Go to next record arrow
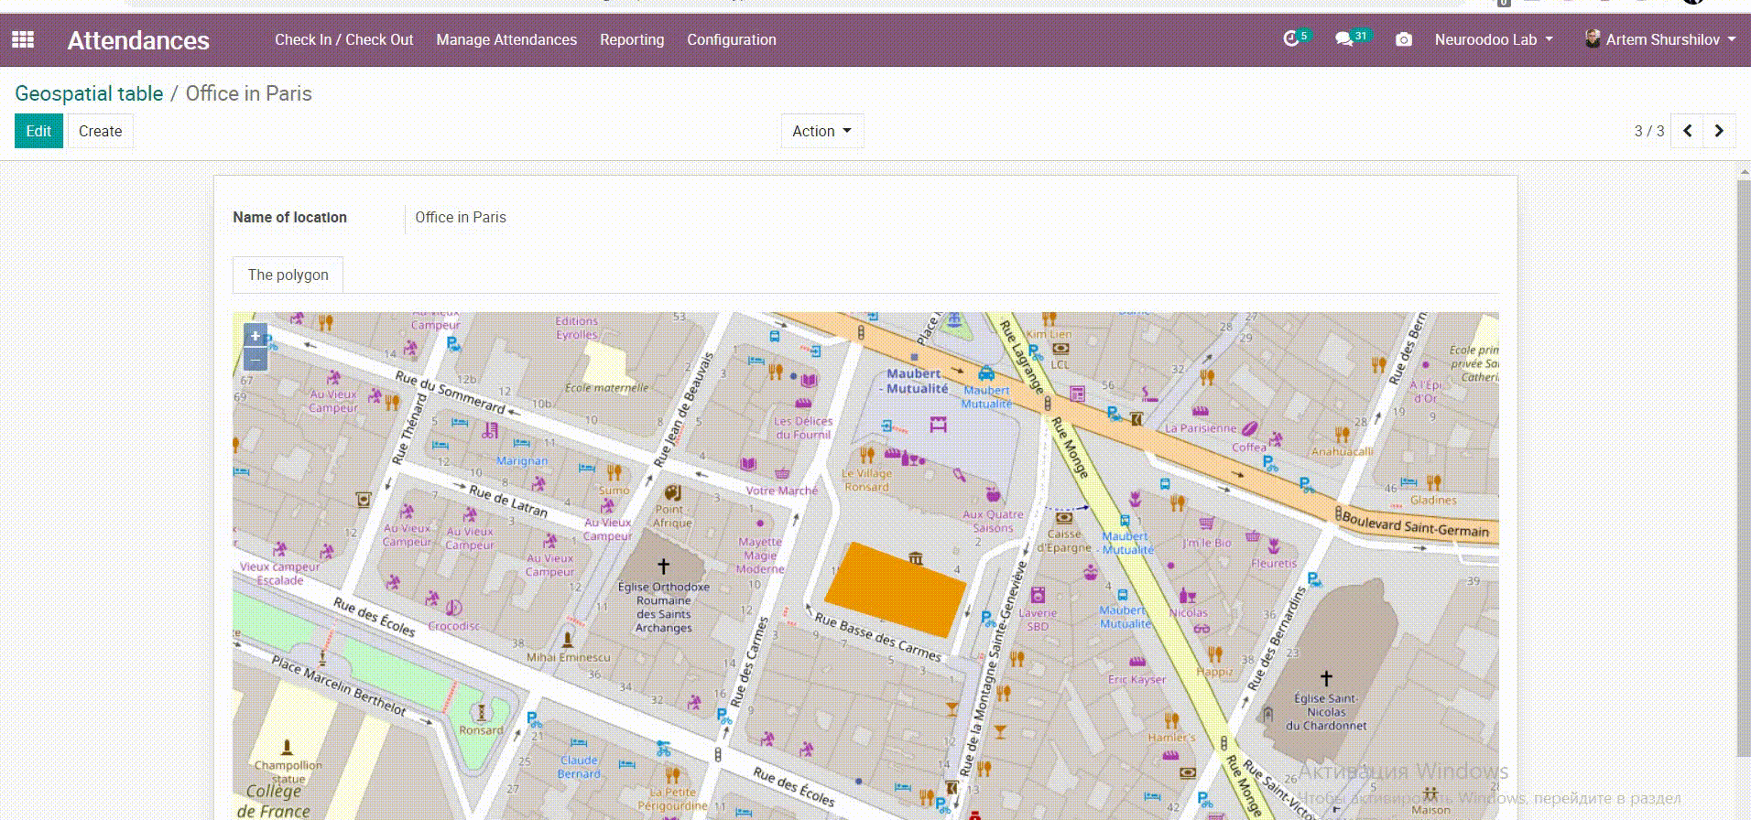 pyautogui.click(x=1719, y=131)
